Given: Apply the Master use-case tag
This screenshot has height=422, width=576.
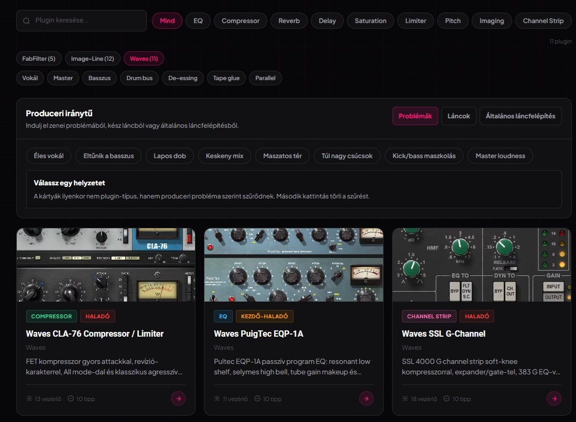Looking at the screenshot, I should pos(63,78).
